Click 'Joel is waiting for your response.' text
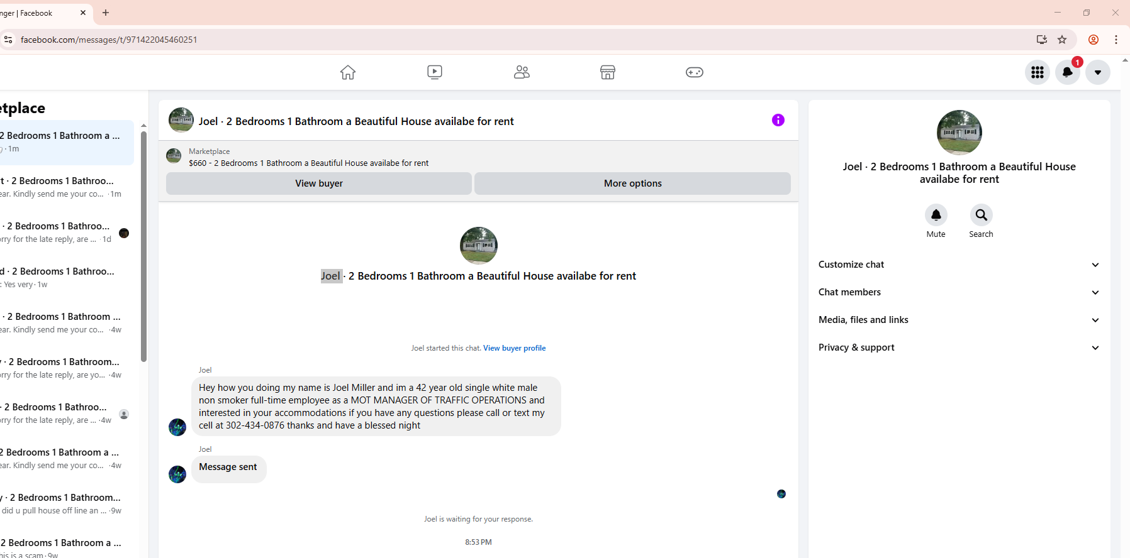1130x558 pixels. (478, 519)
